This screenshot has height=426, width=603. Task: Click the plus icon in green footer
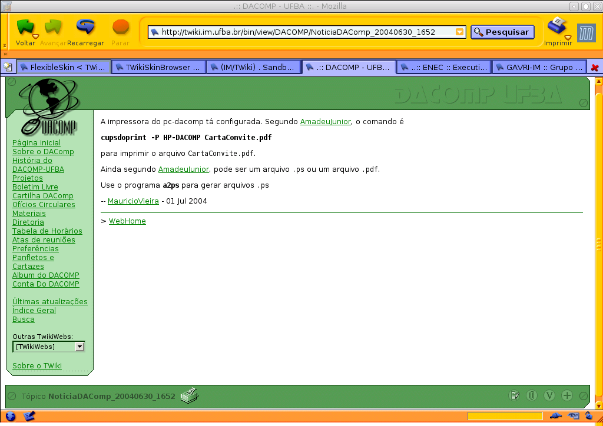[x=566, y=396]
